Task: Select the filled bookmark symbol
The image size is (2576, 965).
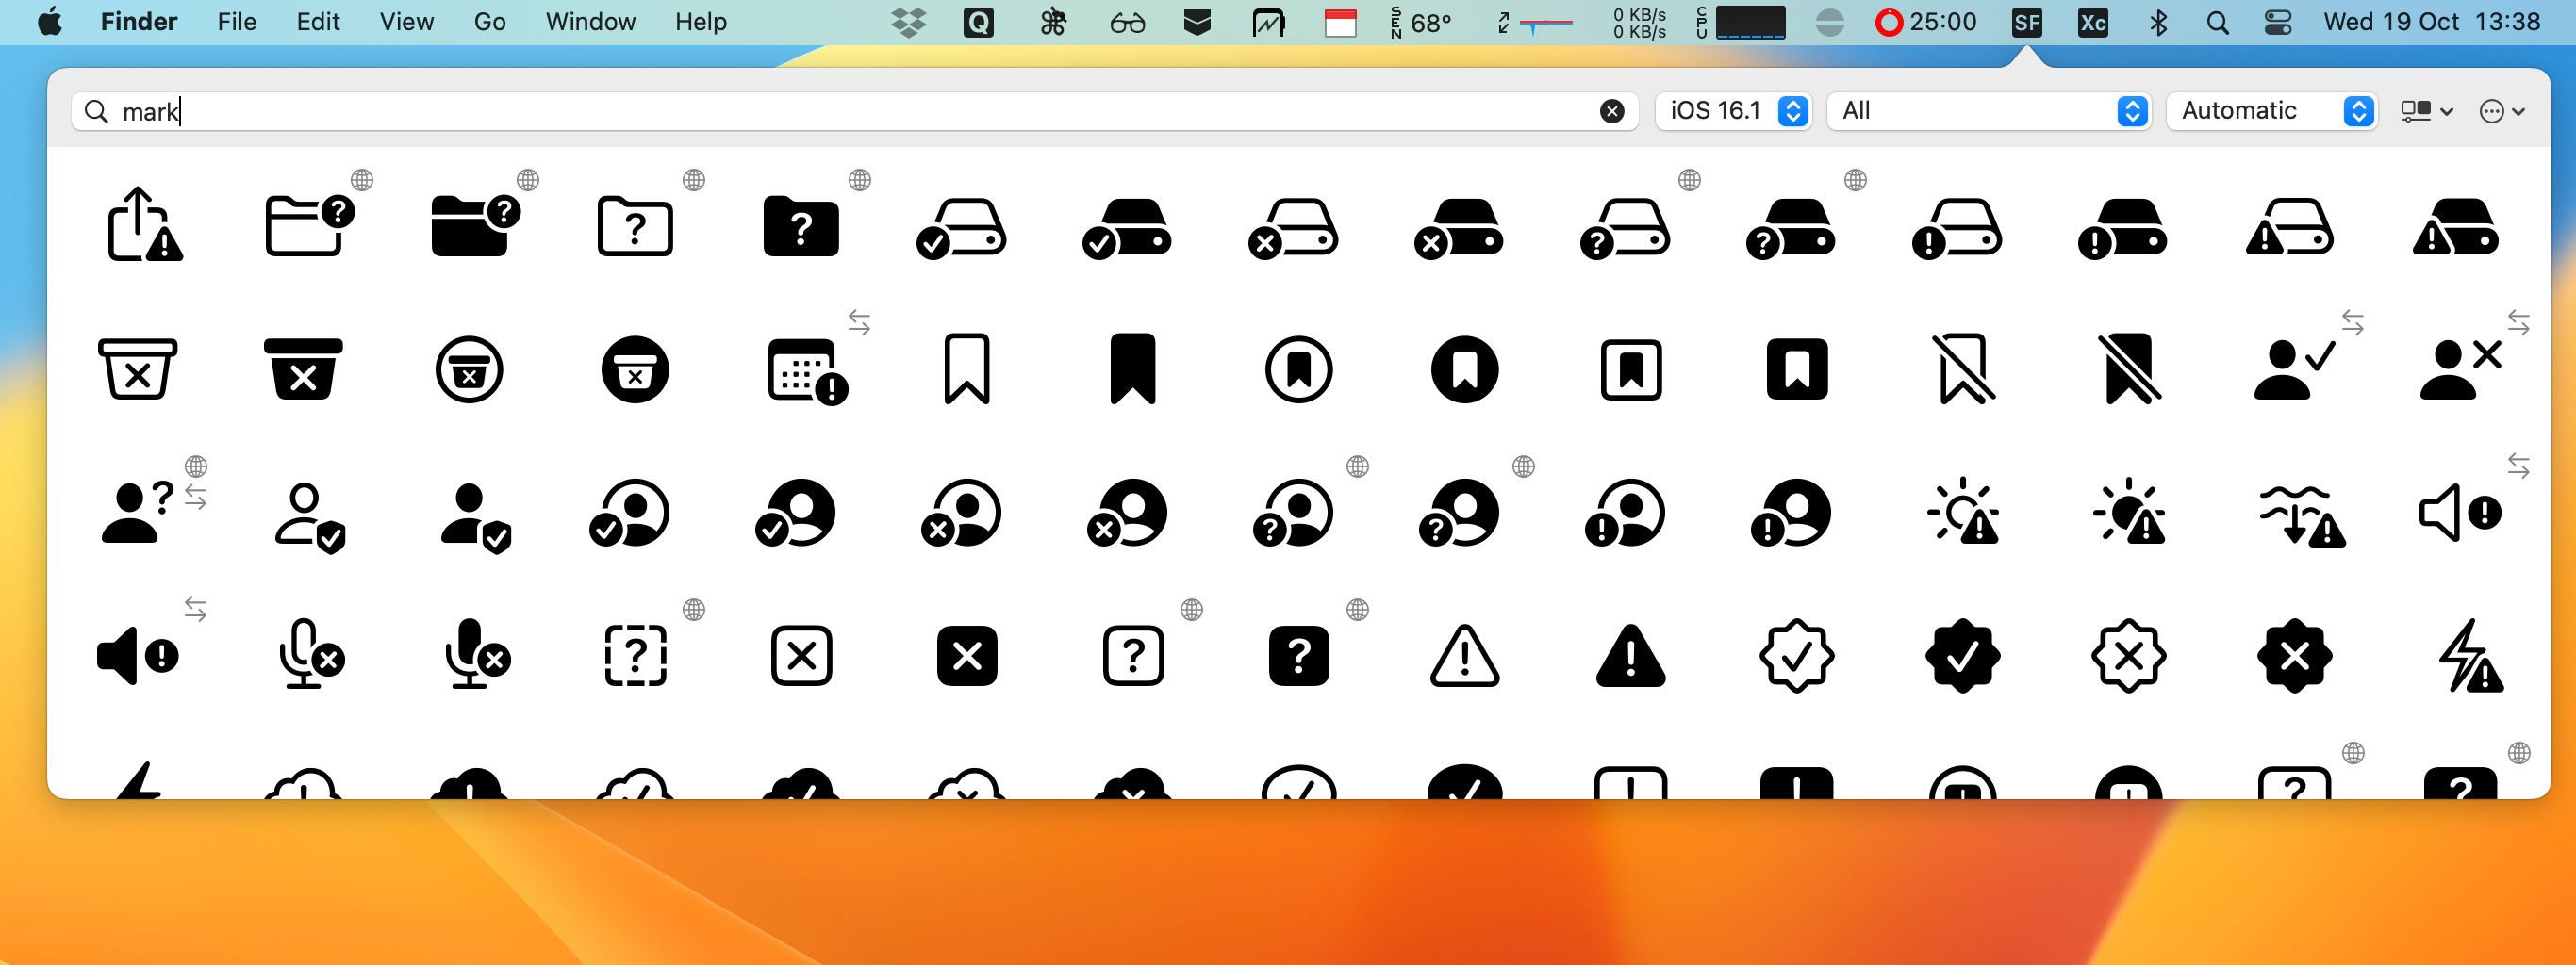Action: tap(1132, 369)
